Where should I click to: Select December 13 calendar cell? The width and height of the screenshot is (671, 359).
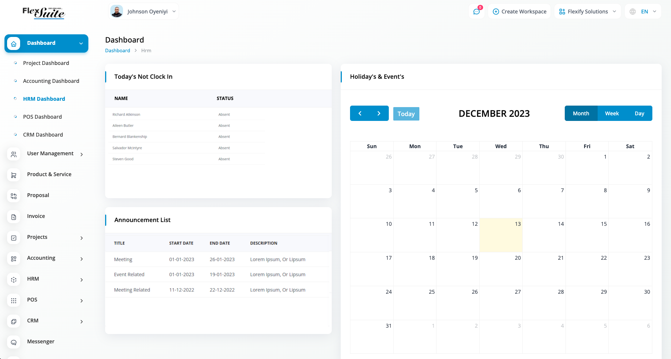pos(501,235)
